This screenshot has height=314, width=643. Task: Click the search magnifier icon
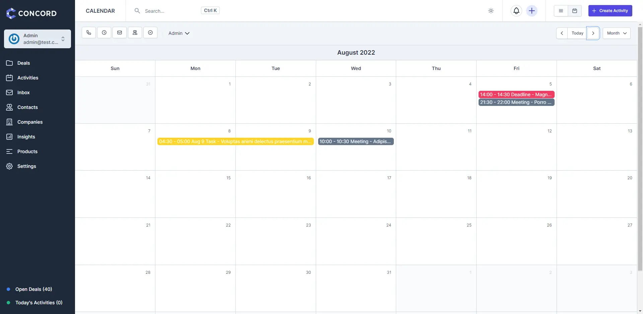tap(137, 11)
